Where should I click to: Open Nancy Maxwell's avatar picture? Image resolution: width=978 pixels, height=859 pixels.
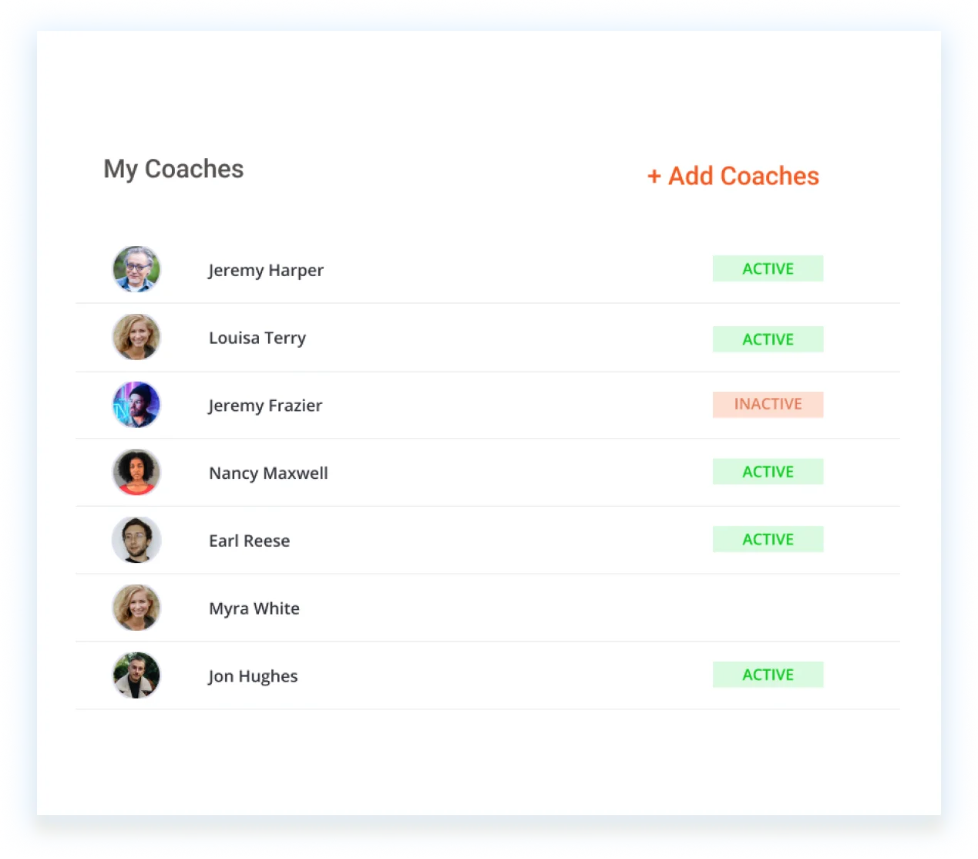coord(136,472)
